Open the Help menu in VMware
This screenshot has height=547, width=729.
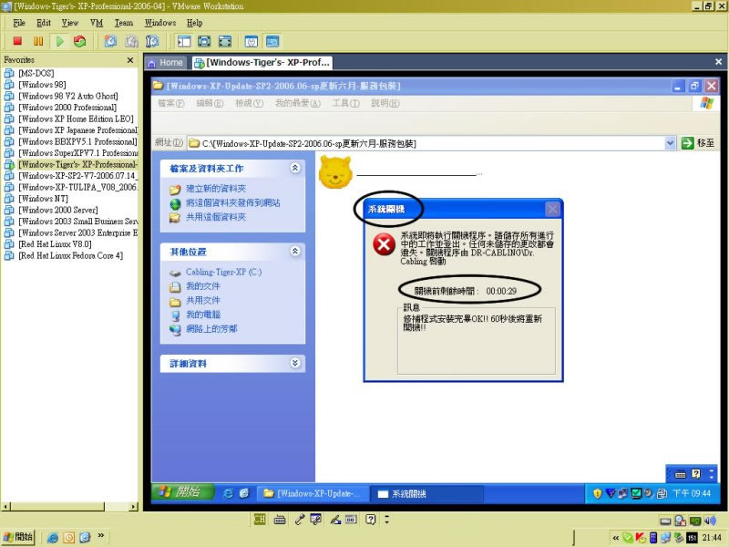[x=194, y=23]
